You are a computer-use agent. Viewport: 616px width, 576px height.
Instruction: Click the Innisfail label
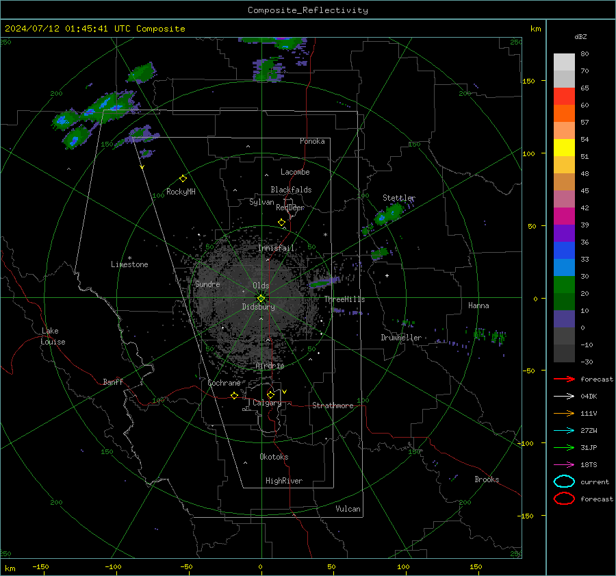click(276, 248)
